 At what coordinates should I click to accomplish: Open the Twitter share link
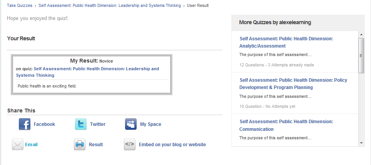(x=98, y=124)
